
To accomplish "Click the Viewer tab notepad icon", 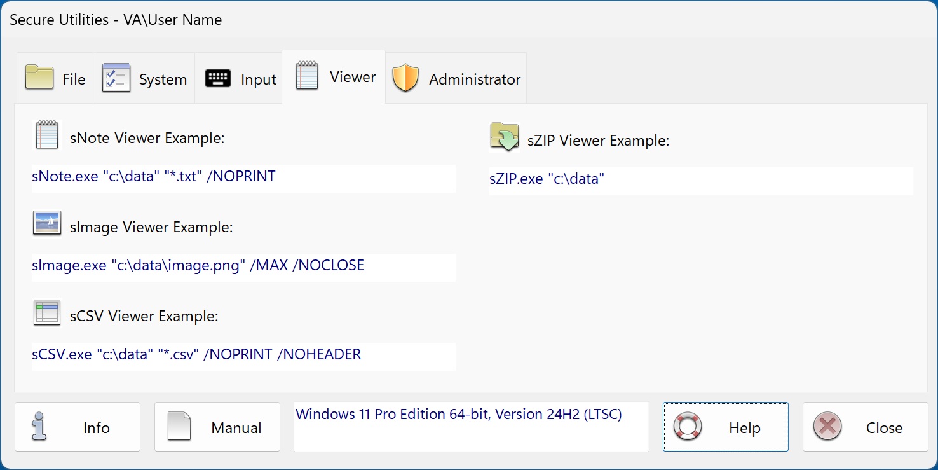I will [307, 74].
